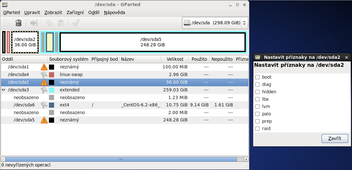Select the /dev/sda6 ext4 row
Screen dimensions: 352x170
point(124,105)
